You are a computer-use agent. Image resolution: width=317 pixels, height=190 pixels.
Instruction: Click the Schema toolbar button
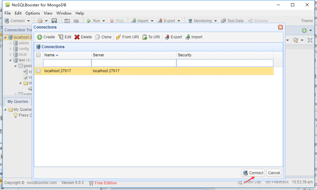tap(258, 21)
